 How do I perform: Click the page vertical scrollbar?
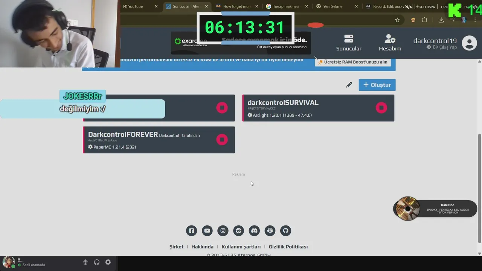[479, 188]
